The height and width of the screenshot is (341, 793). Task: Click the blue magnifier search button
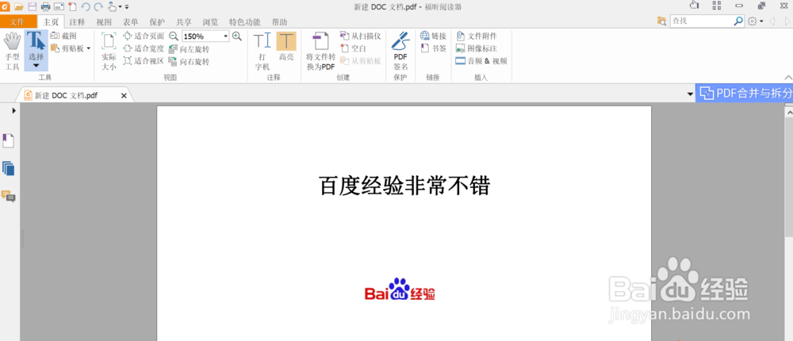pos(738,21)
